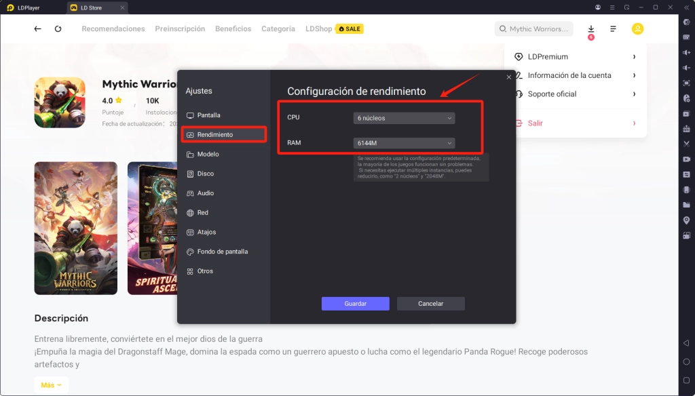Open keyboard mapping icon in right sidebar
695x396 pixels.
tap(687, 37)
